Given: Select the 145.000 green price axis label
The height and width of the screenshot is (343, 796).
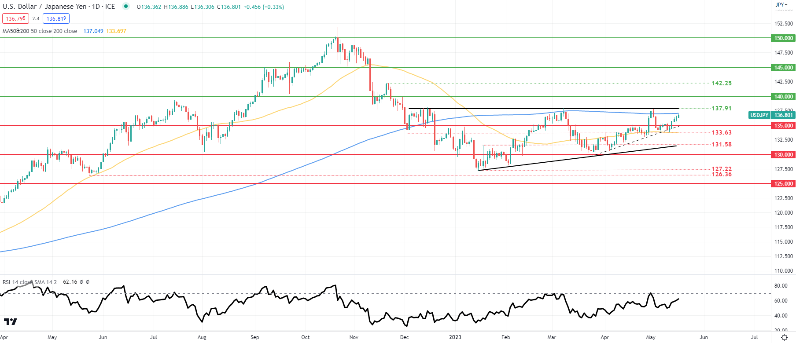Looking at the screenshot, I should pyautogui.click(x=783, y=68).
